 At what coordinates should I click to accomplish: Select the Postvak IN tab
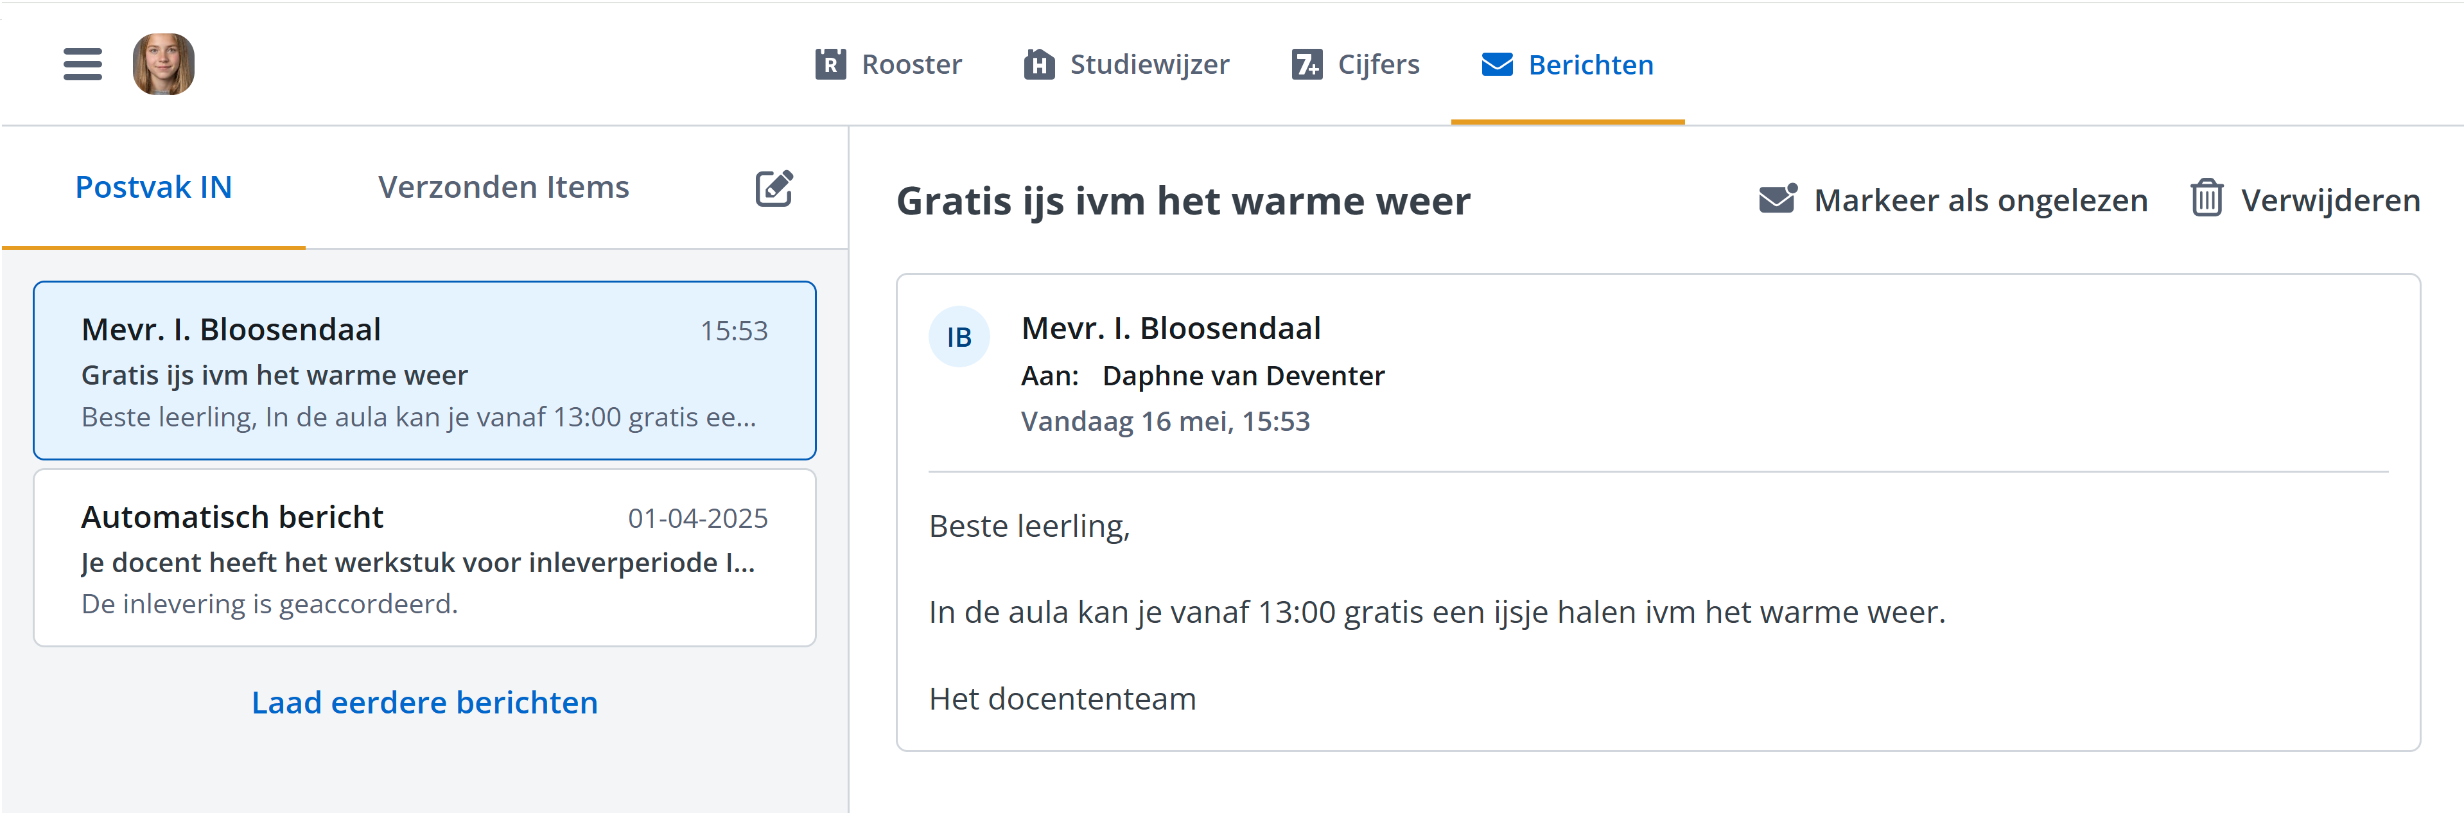tap(154, 188)
